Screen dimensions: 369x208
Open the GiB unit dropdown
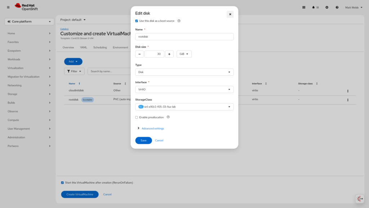184,54
